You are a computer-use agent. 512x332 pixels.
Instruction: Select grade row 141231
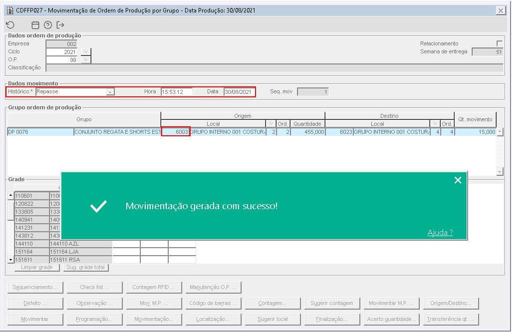pyautogui.click(x=32, y=228)
